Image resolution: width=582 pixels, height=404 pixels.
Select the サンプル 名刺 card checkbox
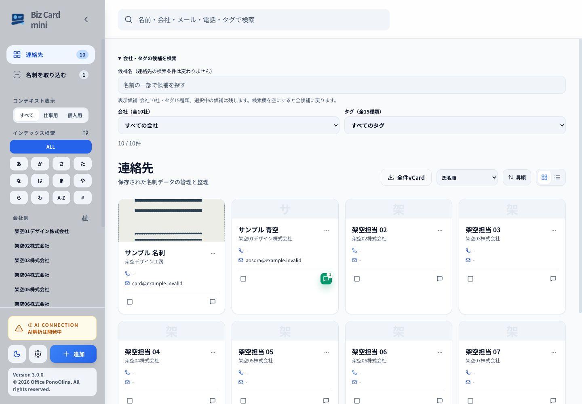[x=130, y=302]
